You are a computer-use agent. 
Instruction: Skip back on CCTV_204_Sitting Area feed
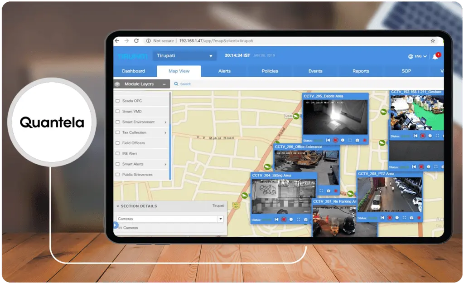tap(276, 220)
